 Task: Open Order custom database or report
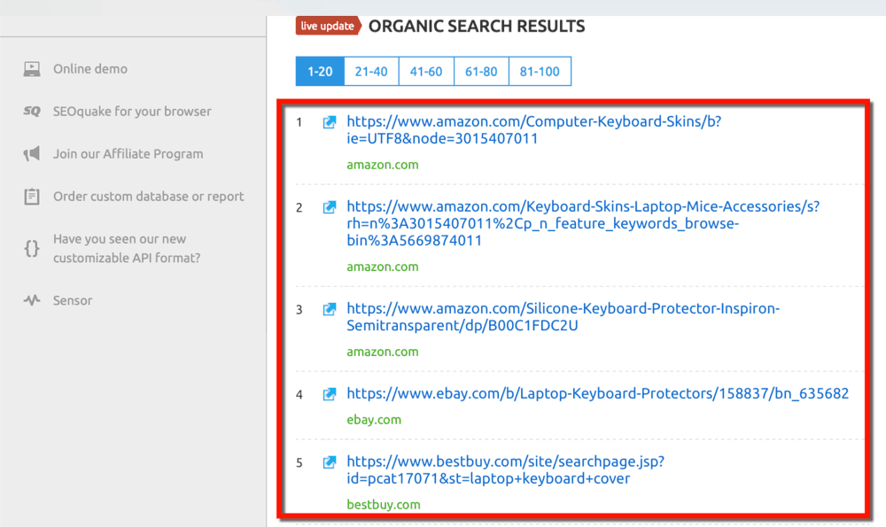149,196
